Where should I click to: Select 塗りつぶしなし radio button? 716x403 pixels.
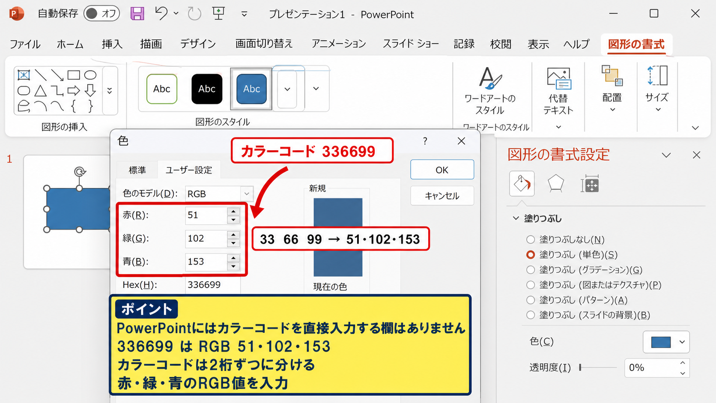(x=531, y=239)
